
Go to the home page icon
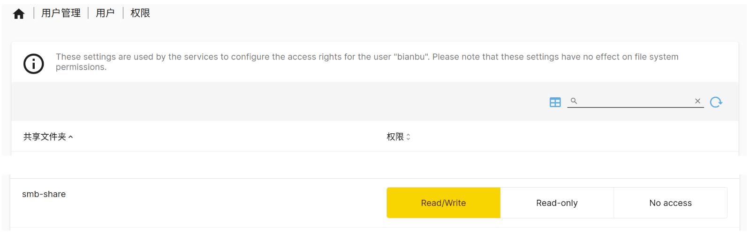pyautogui.click(x=19, y=14)
